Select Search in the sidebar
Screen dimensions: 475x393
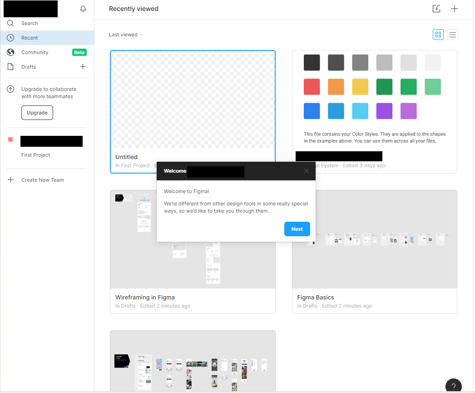click(47, 23)
